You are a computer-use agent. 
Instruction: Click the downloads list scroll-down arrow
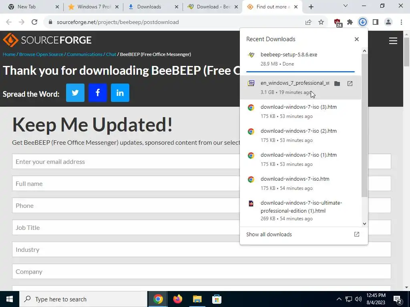tap(364, 224)
